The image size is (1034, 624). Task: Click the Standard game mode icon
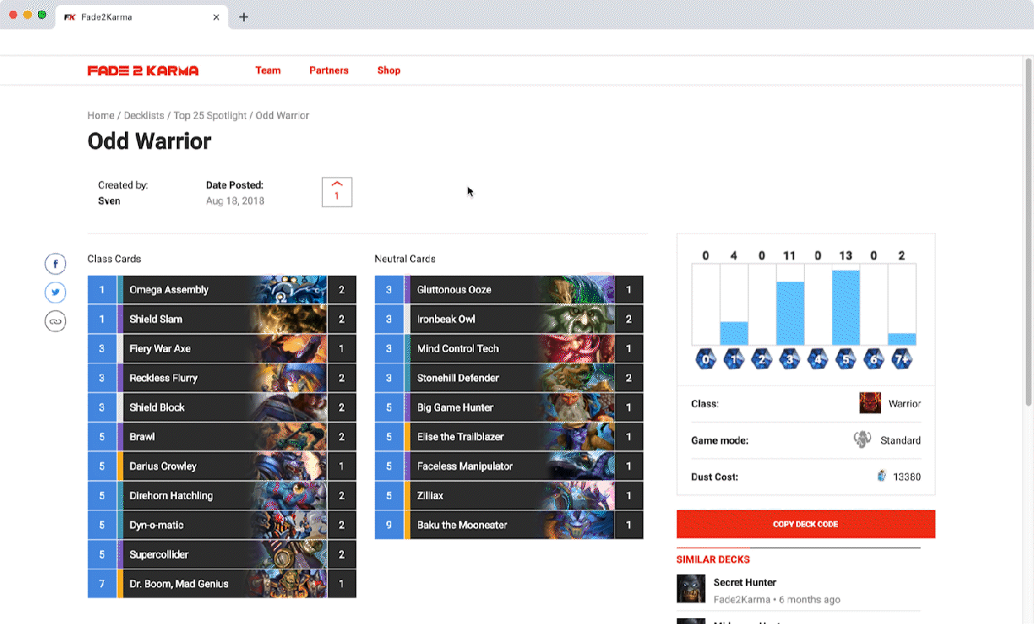(862, 440)
